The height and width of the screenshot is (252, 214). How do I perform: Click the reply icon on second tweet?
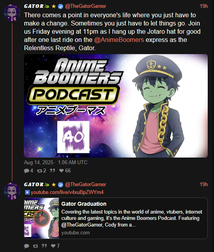27,246
